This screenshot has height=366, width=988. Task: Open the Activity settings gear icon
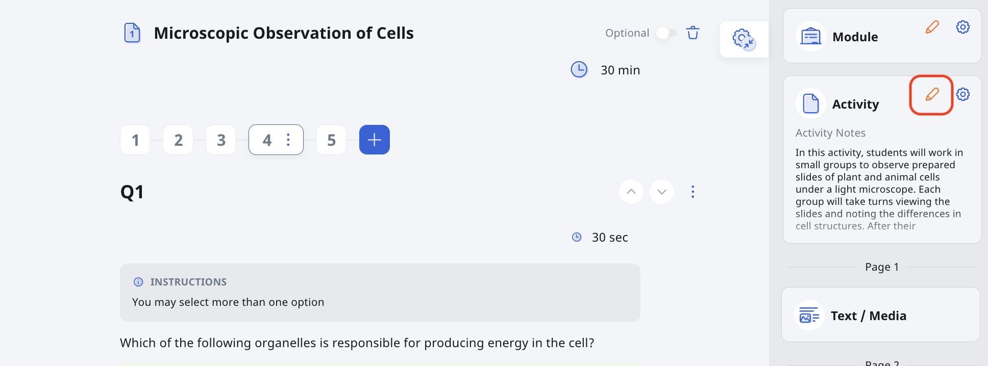[x=963, y=94]
